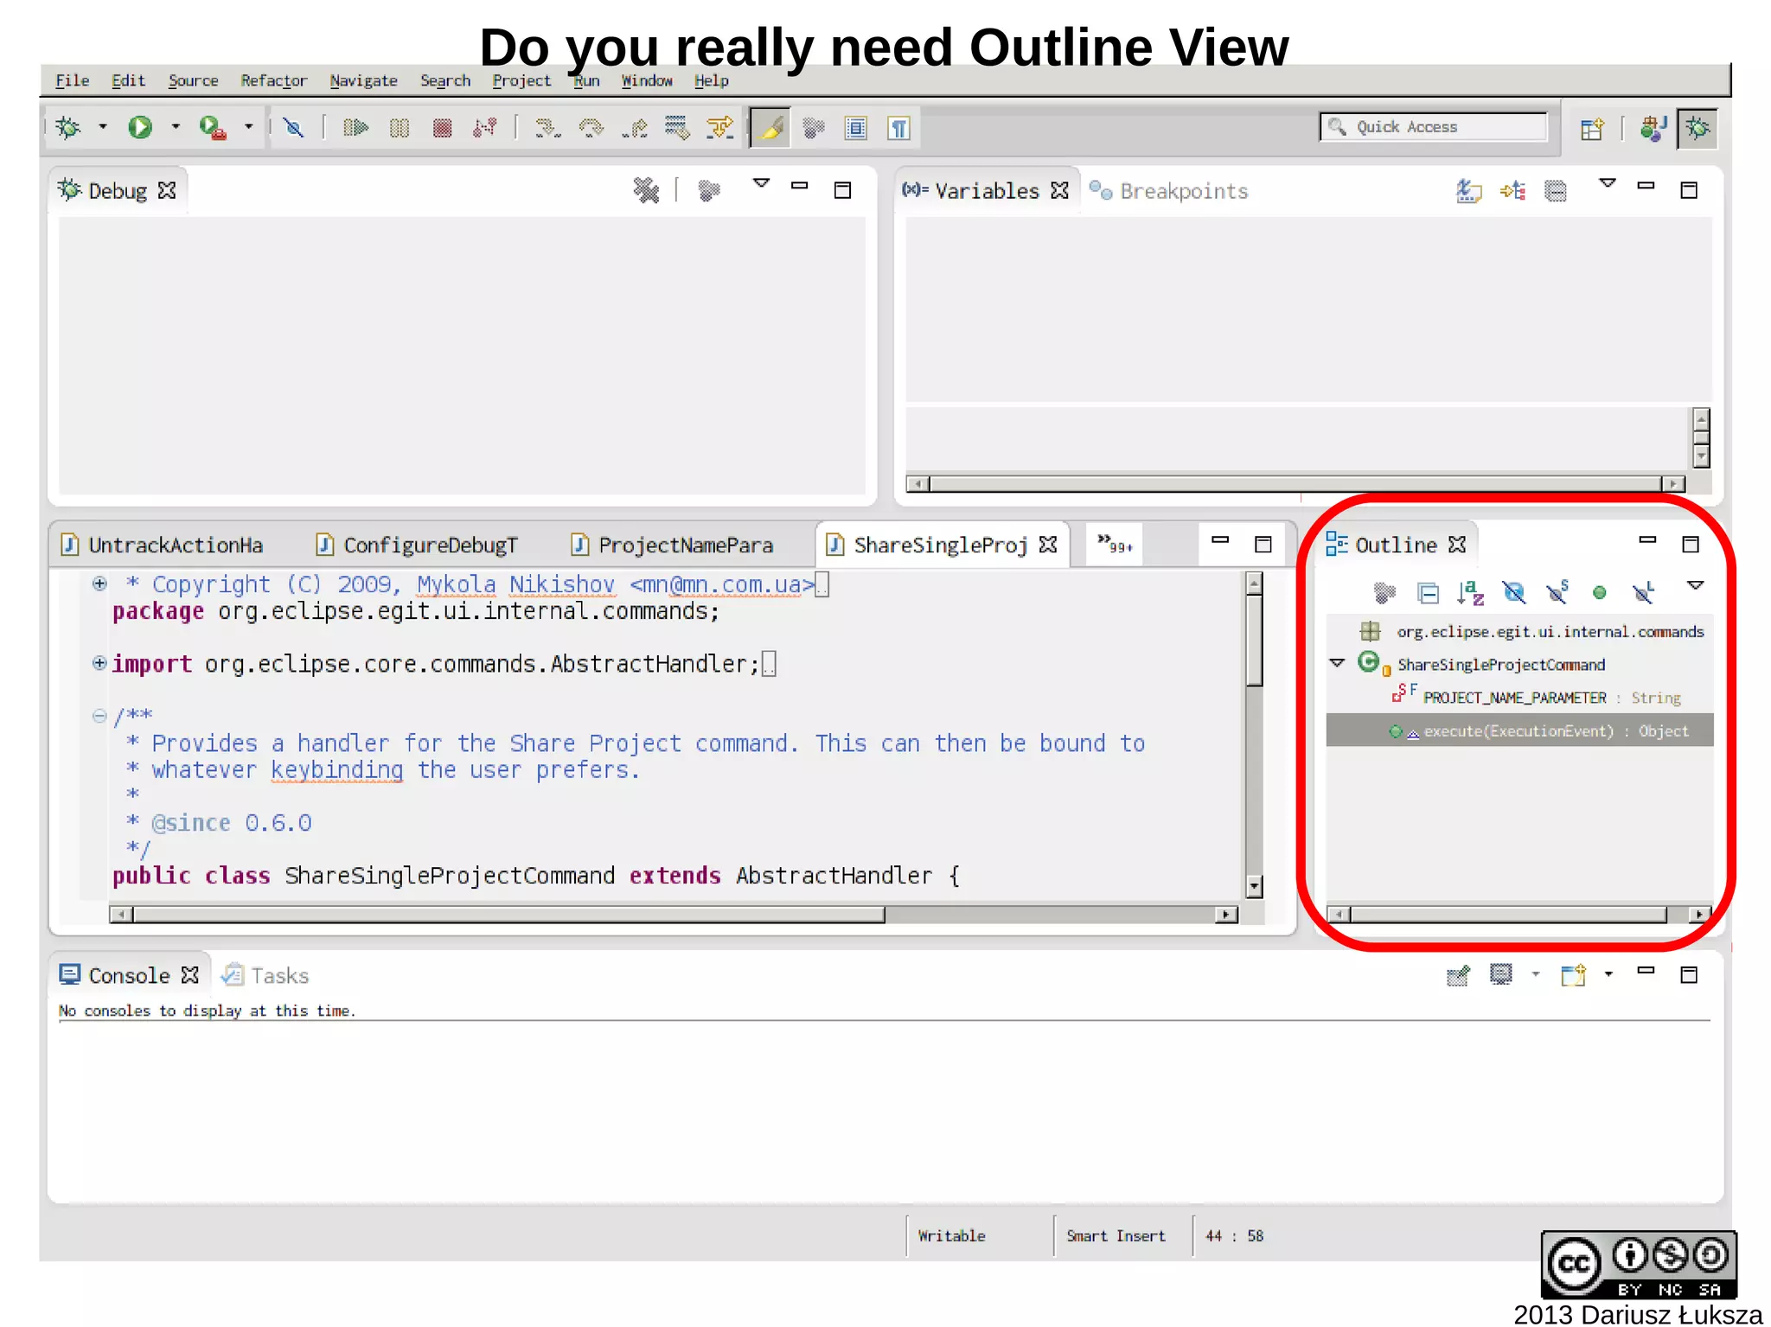1771x1327 pixels.
Task: Click the Disconnect icon
Action: click(x=485, y=128)
